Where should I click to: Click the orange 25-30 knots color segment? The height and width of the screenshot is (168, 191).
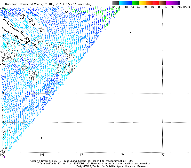pyautogui.click(x=149, y=3)
